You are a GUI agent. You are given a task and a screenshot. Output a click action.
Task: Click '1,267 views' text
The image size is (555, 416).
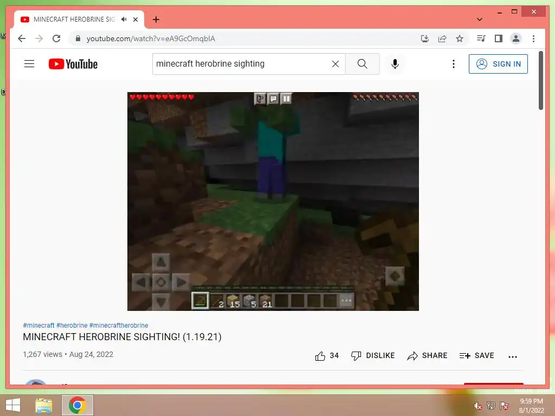(42, 354)
